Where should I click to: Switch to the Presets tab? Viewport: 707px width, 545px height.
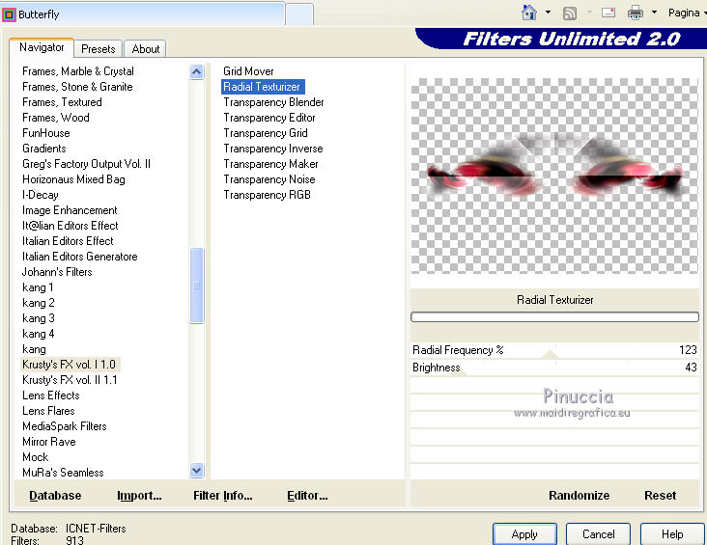point(99,48)
